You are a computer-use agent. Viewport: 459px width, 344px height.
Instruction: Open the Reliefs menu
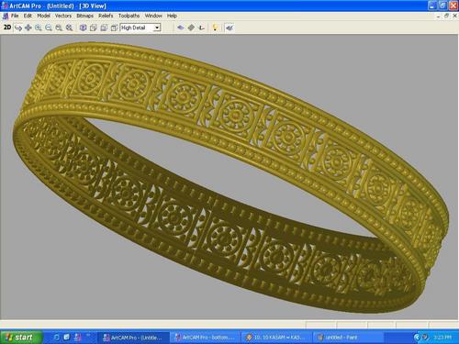tap(106, 16)
